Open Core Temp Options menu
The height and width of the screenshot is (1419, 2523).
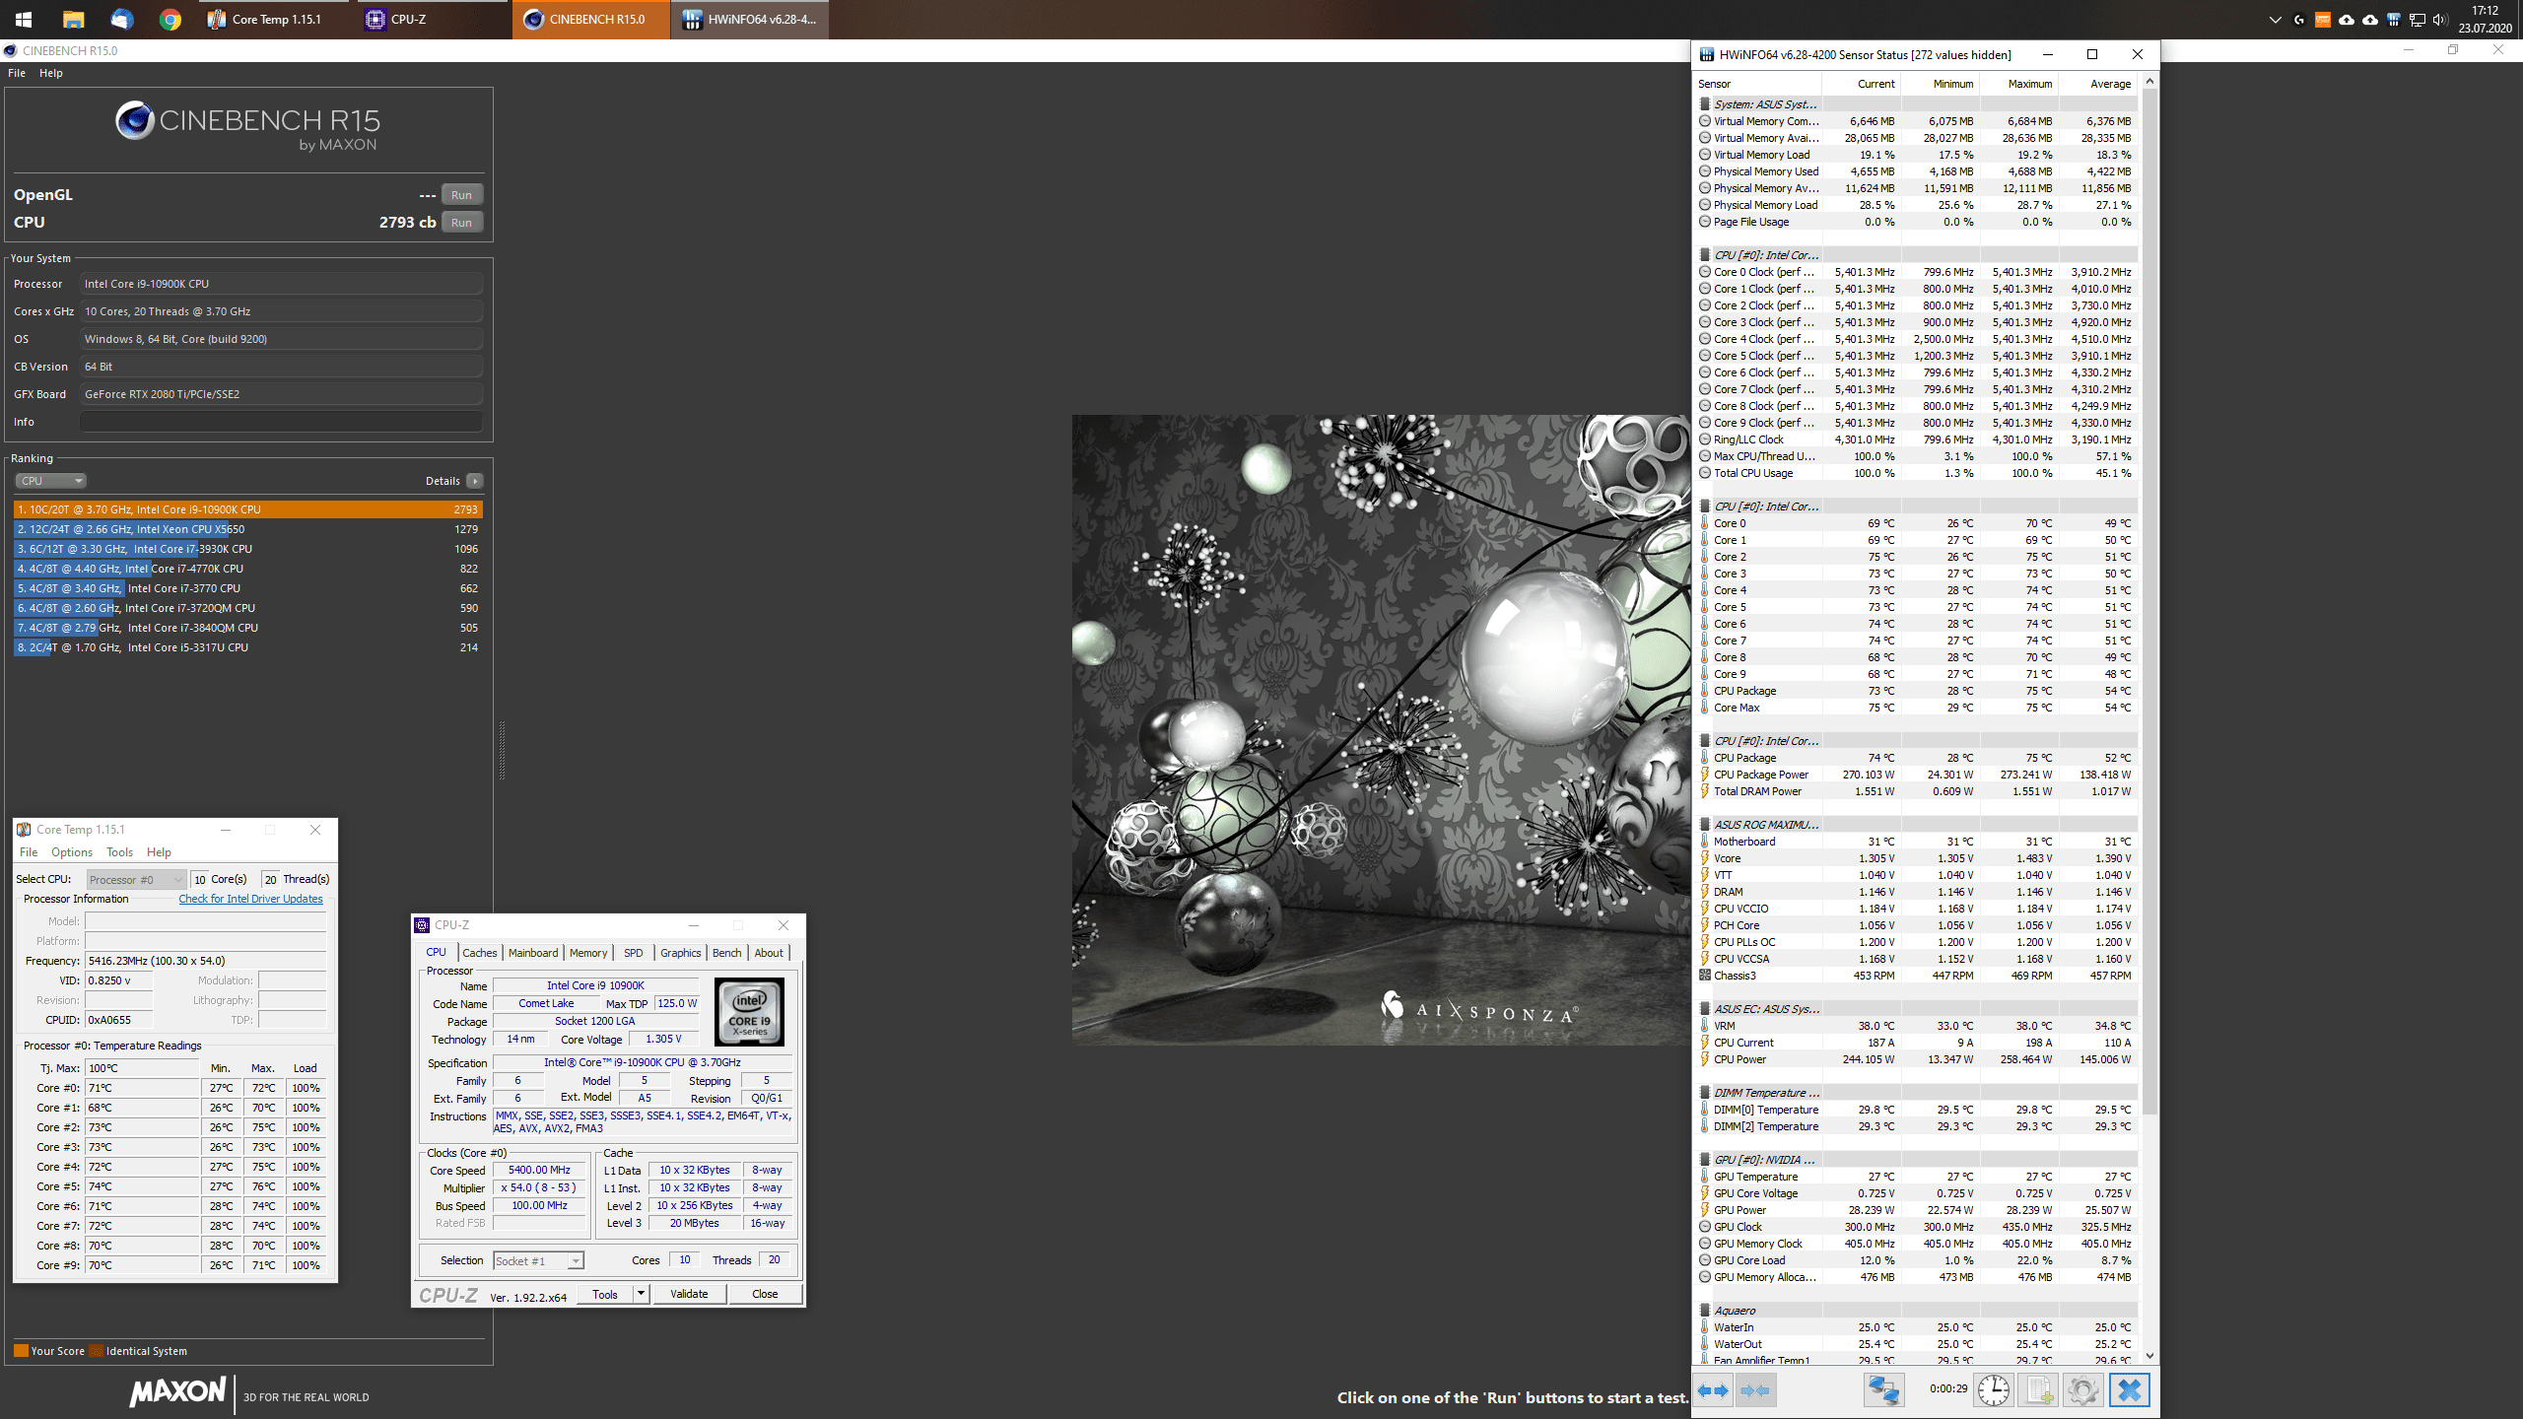72,852
